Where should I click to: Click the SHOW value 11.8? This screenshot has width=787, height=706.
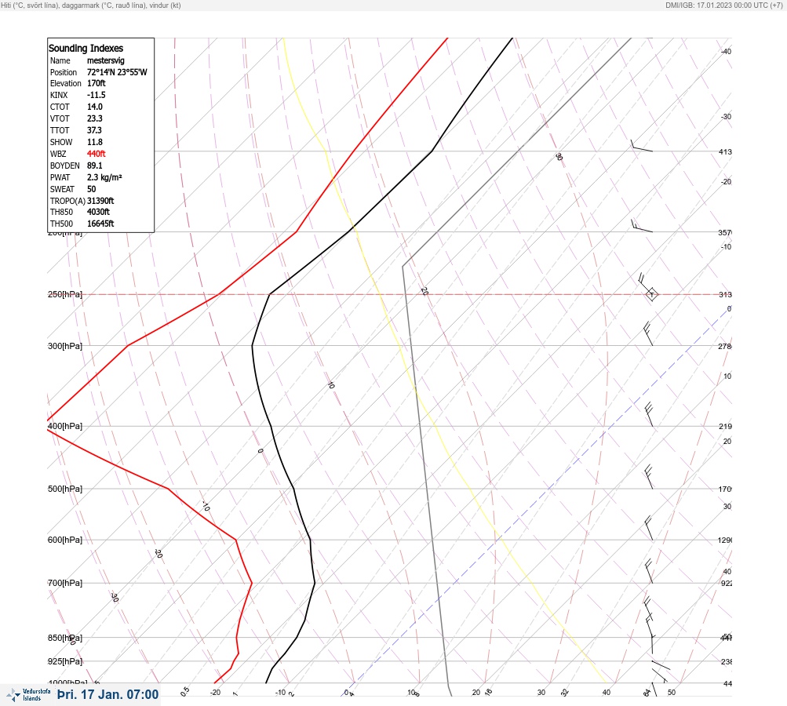pos(95,142)
